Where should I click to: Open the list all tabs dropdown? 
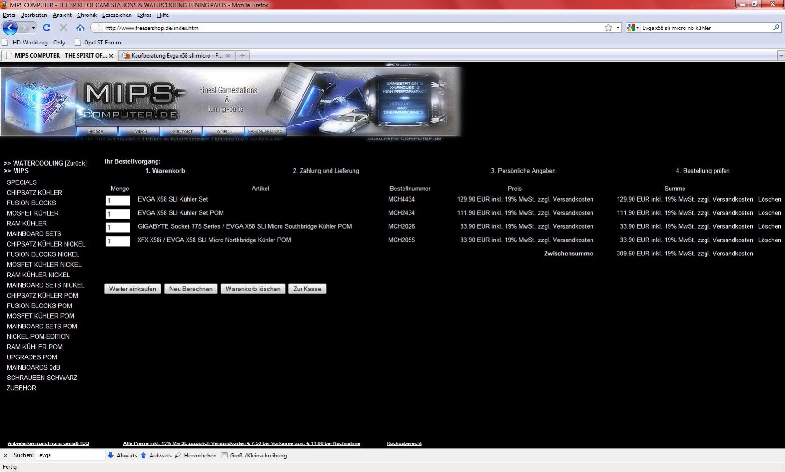coord(780,55)
